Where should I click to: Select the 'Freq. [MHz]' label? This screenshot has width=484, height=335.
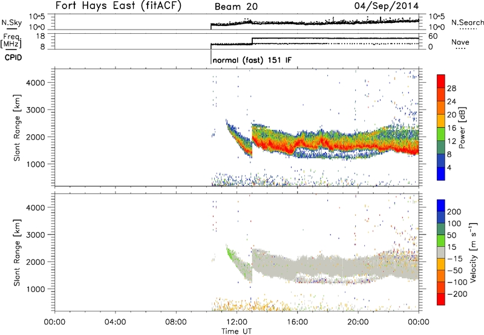click(x=11, y=41)
